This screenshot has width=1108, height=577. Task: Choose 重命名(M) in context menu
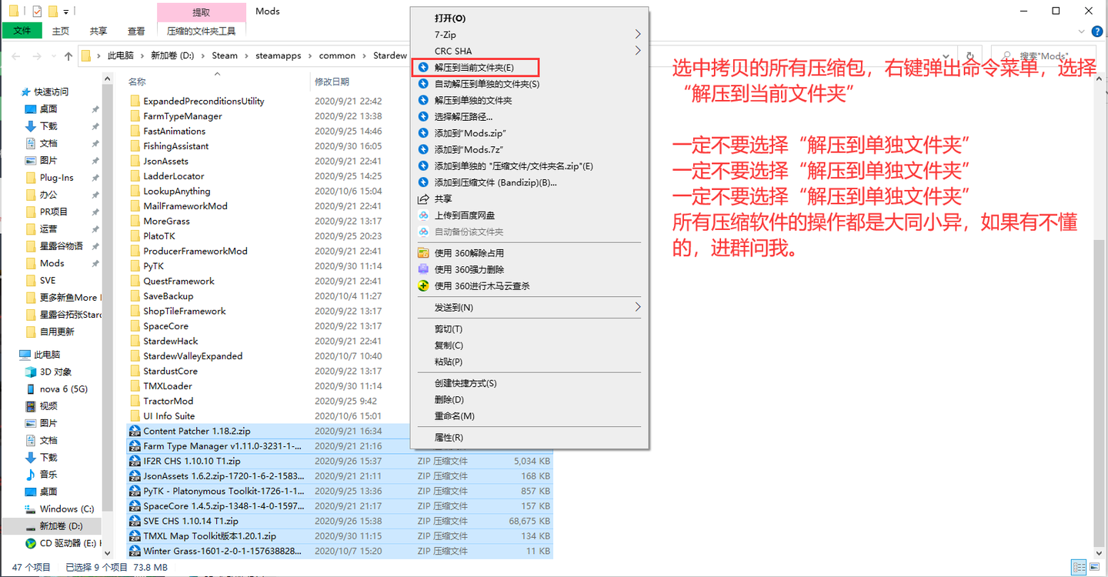click(529, 415)
